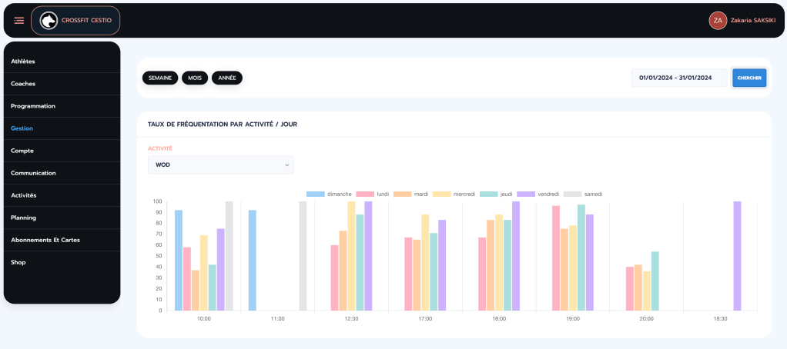The height and width of the screenshot is (349, 787).
Task: Select the Programmation sidebar entry
Action: click(33, 106)
